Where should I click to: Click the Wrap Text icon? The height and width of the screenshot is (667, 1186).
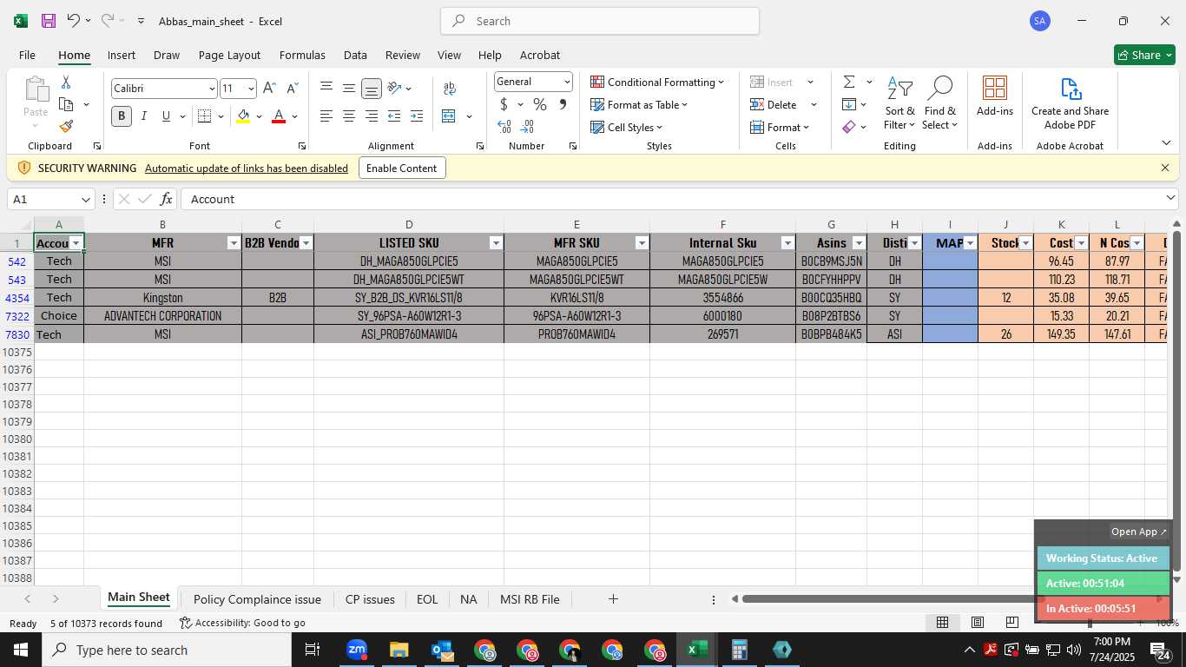(x=450, y=88)
